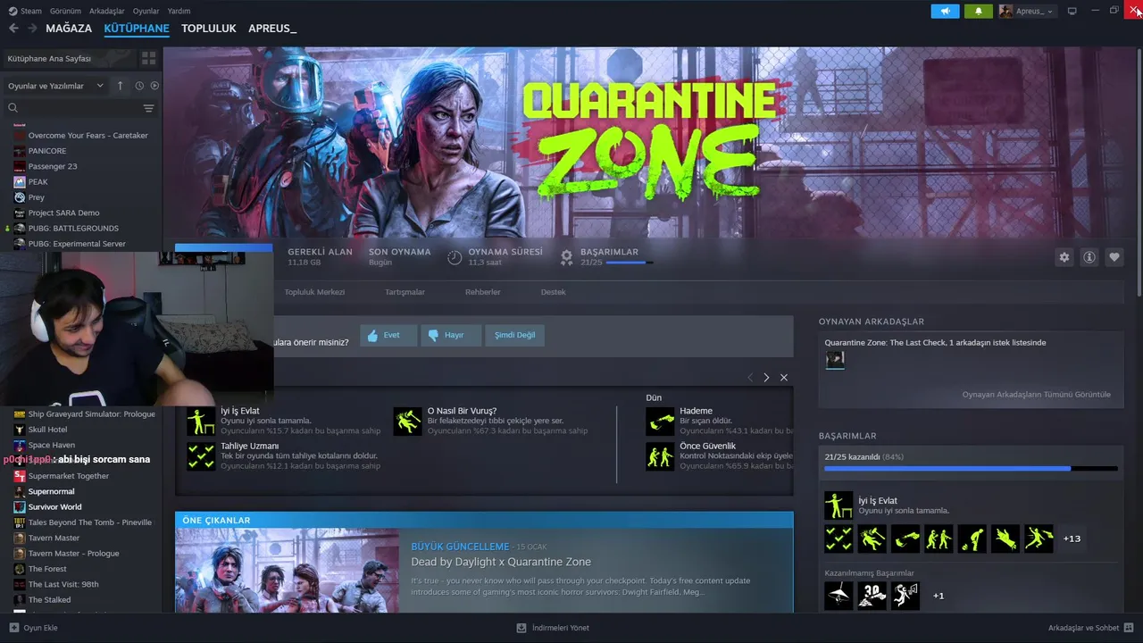Image resolution: width=1143 pixels, height=643 pixels.
Task: Open Rehberler tab
Action: [x=482, y=292]
